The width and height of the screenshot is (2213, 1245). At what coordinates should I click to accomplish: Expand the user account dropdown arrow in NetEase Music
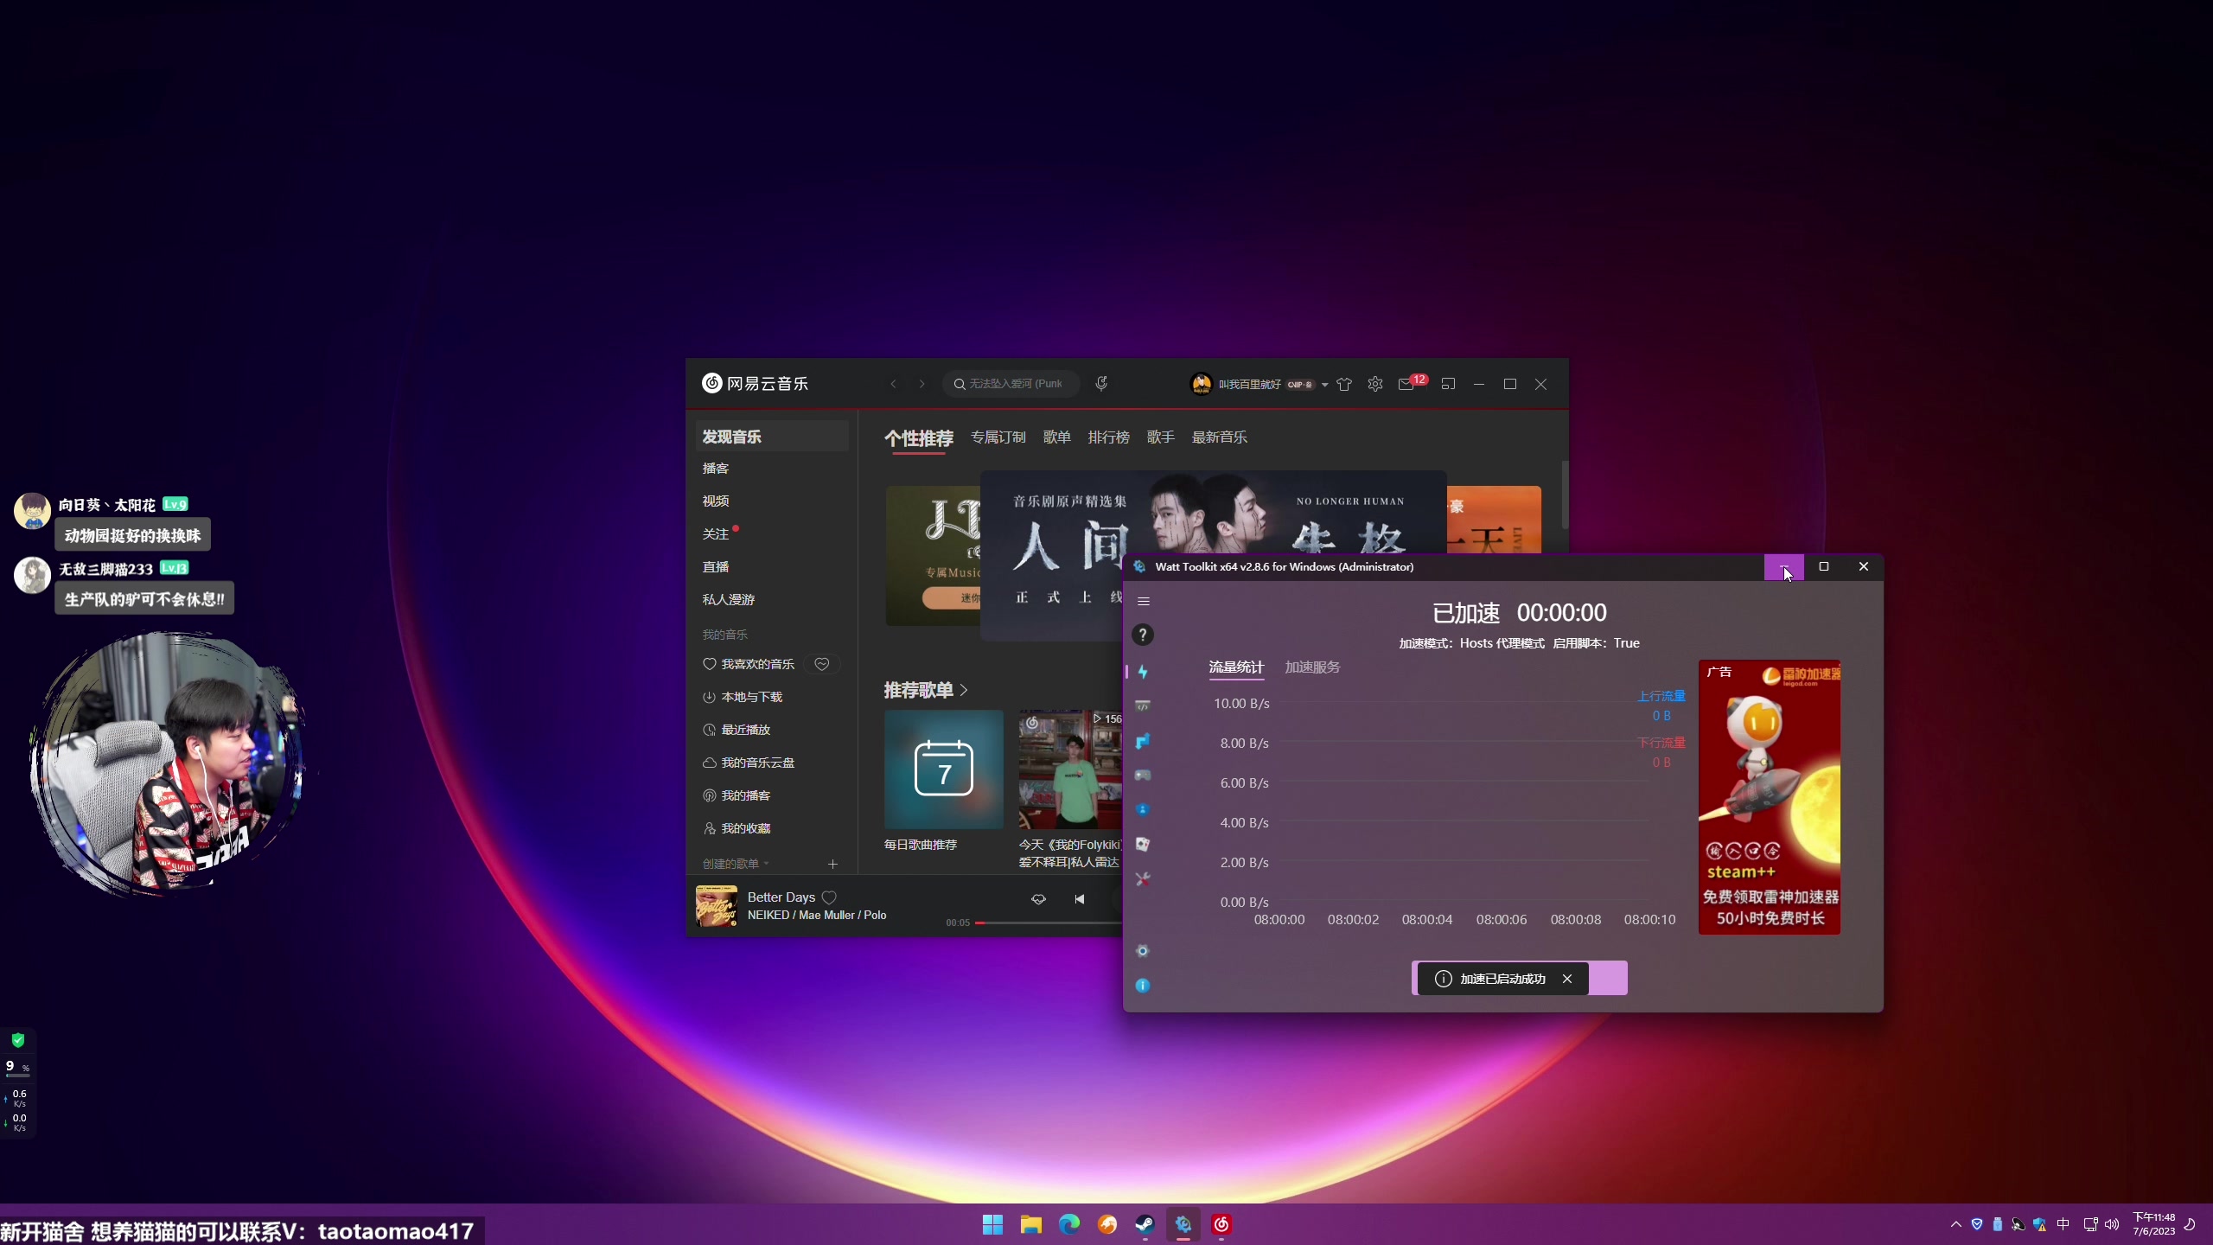click(x=1324, y=385)
